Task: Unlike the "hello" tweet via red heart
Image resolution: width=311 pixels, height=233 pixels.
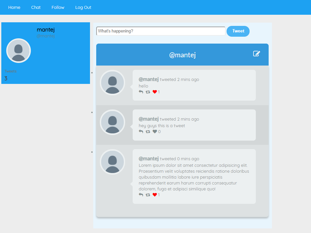Action: [155, 92]
